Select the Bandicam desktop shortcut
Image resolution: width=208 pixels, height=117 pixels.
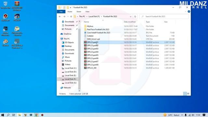[x=6, y=17]
